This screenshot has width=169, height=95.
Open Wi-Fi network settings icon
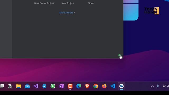coord(164,86)
